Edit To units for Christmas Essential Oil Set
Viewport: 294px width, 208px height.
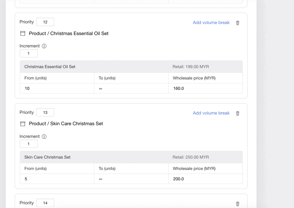click(x=131, y=88)
